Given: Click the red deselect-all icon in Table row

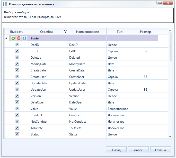Looking at the screenshot, I should tap(19, 38).
